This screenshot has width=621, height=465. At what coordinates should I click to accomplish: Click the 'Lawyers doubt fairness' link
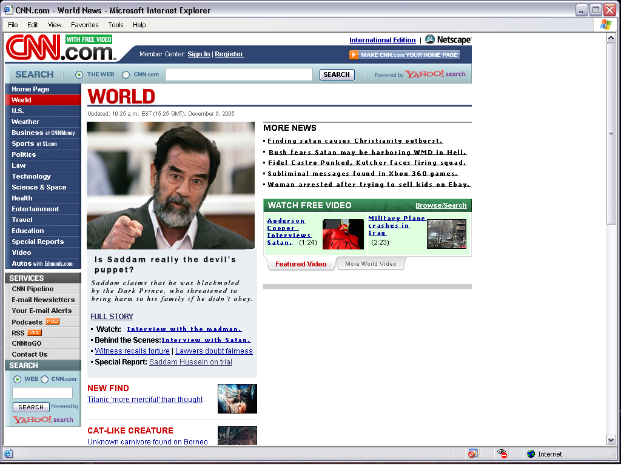click(x=214, y=351)
